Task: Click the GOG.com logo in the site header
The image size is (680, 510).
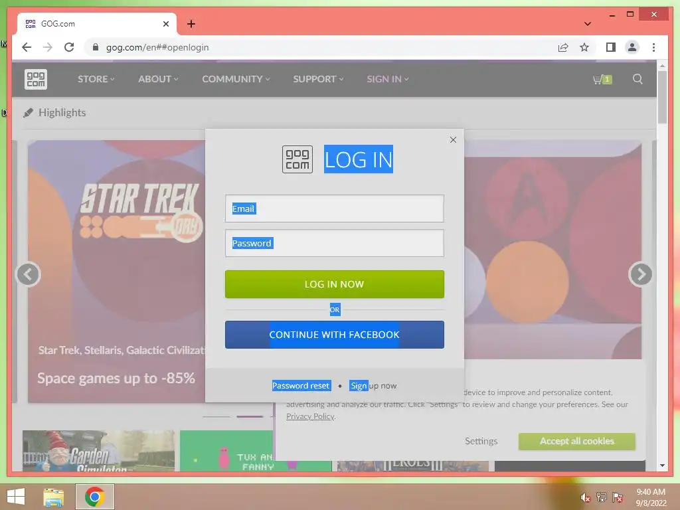Action: [x=36, y=79]
